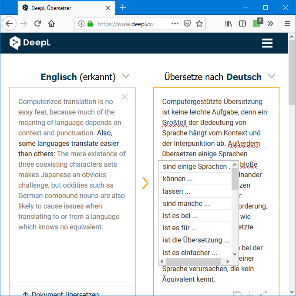Click the word 'Interpunktion' in translation
Screen dimensions: 296x296
point(194,144)
